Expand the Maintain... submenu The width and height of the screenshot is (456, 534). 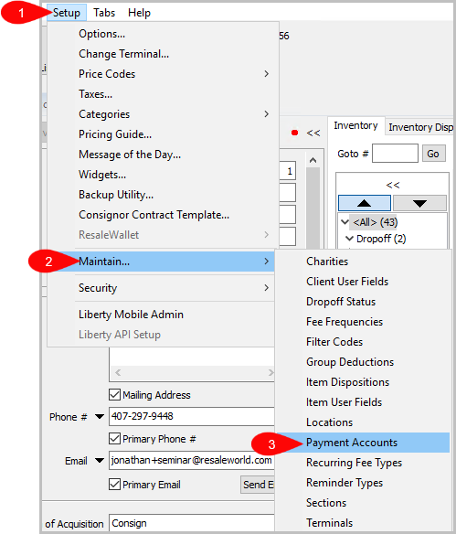(x=161, y=262)
